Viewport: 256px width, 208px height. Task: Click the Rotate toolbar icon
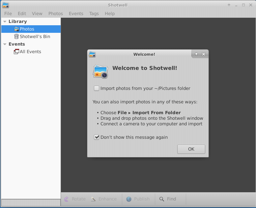[x=66, y=199]
